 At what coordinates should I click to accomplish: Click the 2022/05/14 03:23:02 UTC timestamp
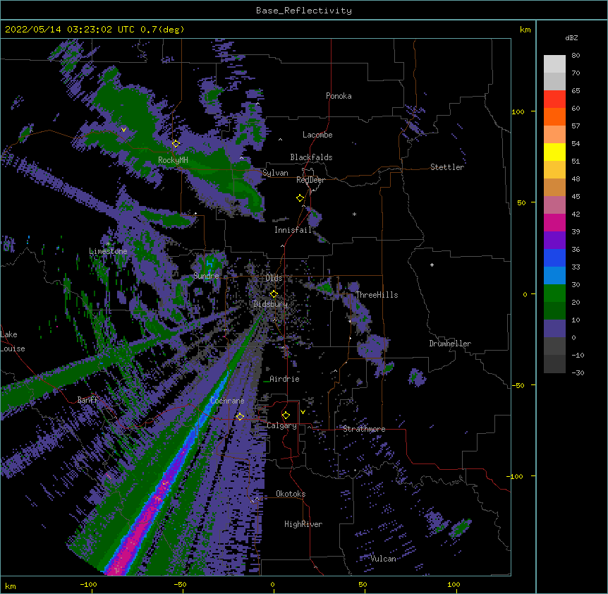[x=70, y=30]
